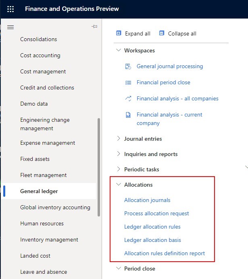Expand the Journal entries section
Screen dimensions: 248x279
(119, 139)
